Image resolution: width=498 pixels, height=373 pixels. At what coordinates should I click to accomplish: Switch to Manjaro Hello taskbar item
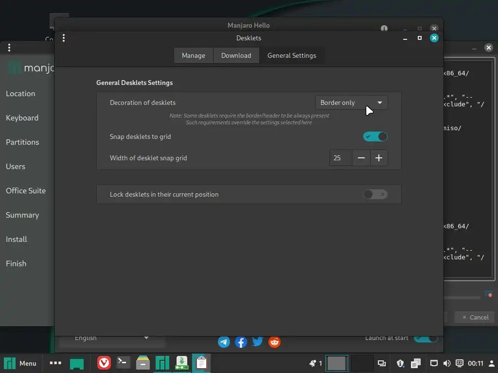tap(162, 363)
